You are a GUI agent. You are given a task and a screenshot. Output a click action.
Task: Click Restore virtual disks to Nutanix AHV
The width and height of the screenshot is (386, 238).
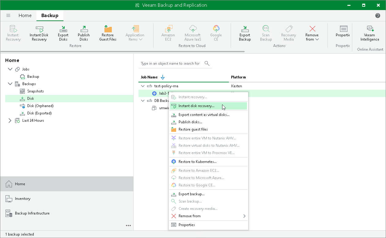click(x=208, y=146)
